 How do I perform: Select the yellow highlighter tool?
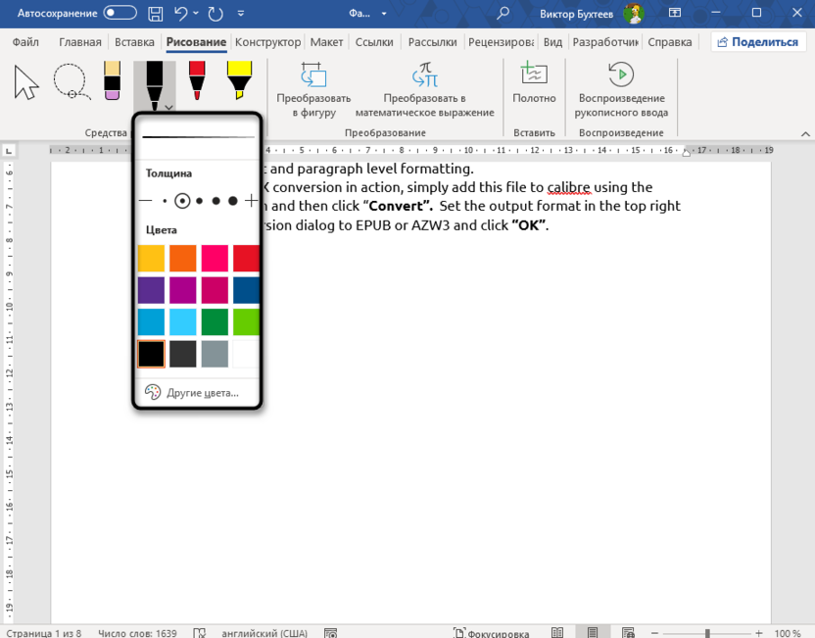tap(239, 81)
